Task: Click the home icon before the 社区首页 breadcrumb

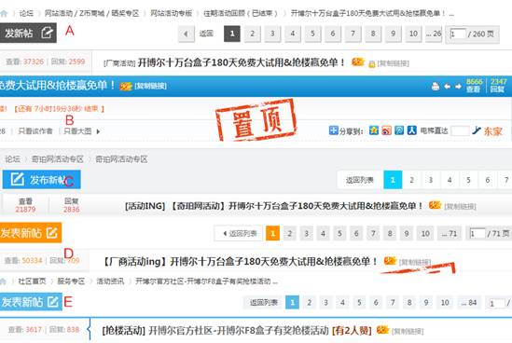Action: click(x=3, y=281)
